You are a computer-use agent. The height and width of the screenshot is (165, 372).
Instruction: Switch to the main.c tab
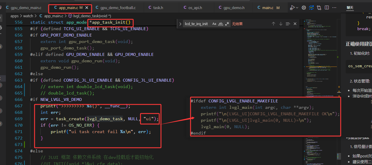(268, 8)
